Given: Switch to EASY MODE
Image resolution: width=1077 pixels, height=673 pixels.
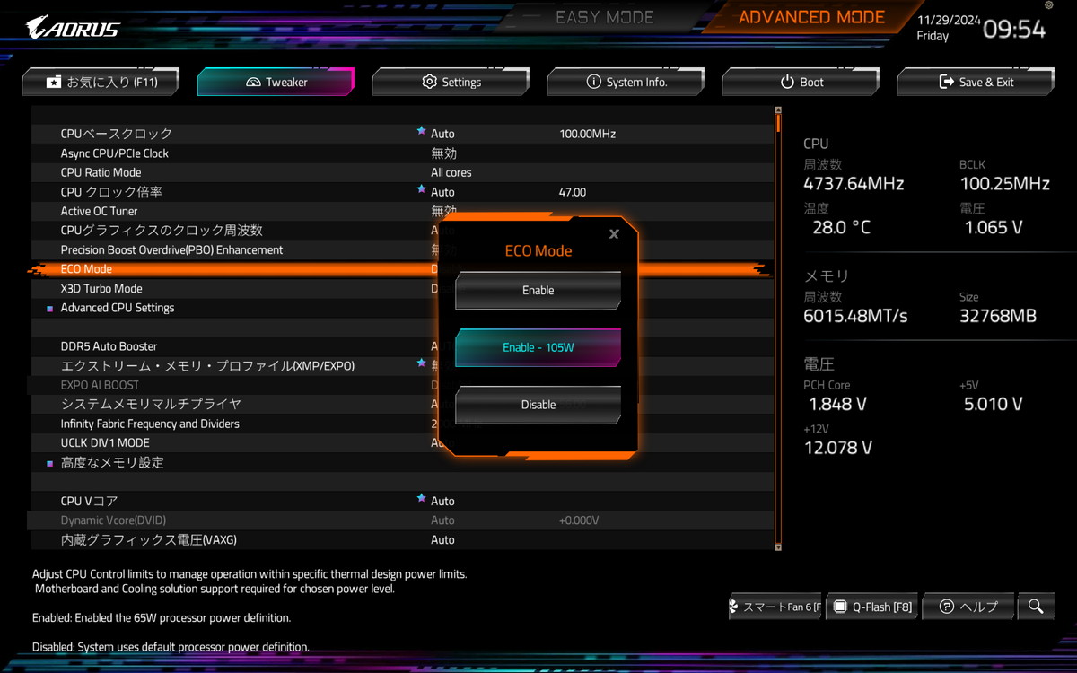Looking at the screenshot, I should coord(605,17).
